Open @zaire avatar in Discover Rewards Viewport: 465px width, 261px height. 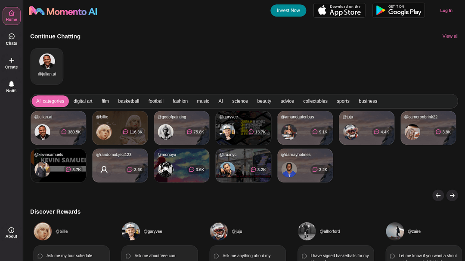(x=395, y=231)
